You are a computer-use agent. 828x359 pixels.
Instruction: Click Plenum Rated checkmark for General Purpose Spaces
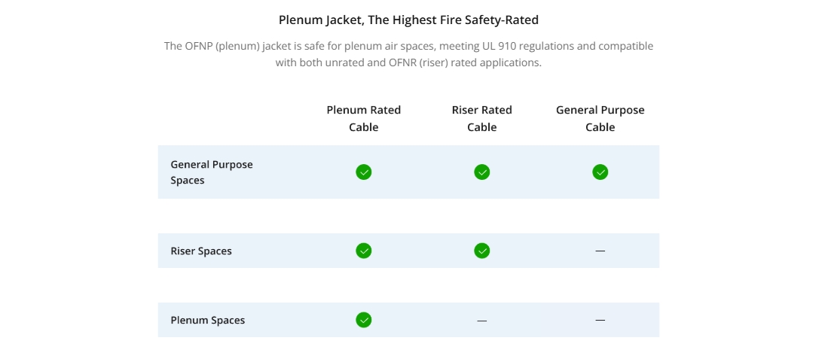coord(363,172)
